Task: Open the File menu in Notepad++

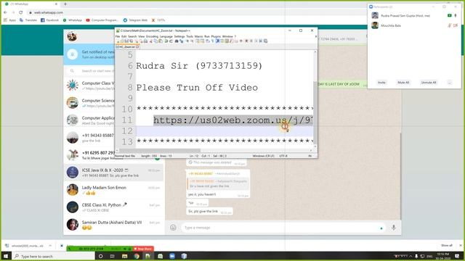Action: pyautogui.click(x=118, y=36)
